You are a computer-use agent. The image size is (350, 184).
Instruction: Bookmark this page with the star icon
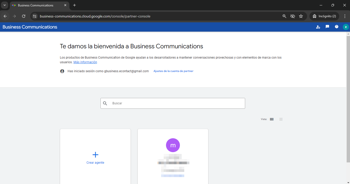(301, 16)
